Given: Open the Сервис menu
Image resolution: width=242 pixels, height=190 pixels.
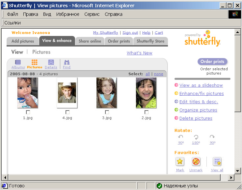Looking at the screenshot, I should [92, 14].
